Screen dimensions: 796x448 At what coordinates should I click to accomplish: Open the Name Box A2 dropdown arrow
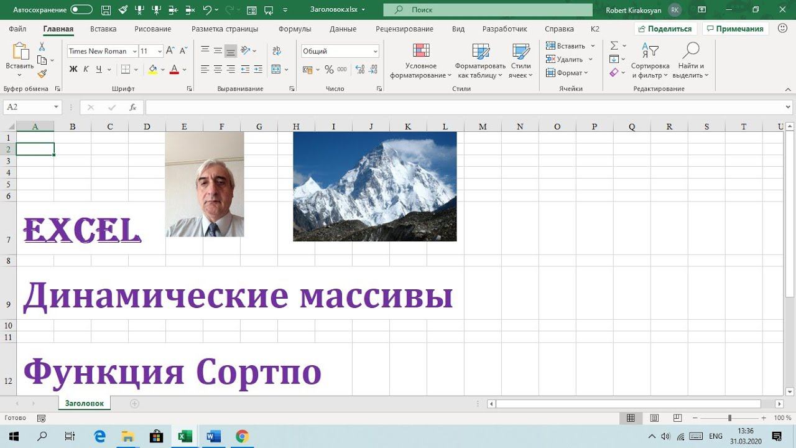56,107
